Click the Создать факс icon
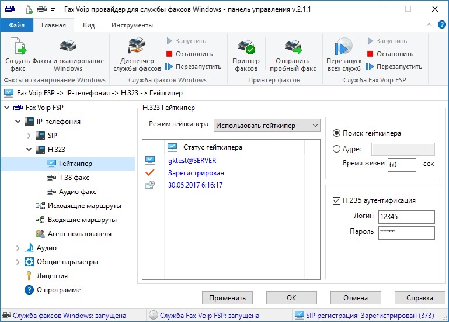The height and width of the screenshot is (322, 449). point(18,46)
